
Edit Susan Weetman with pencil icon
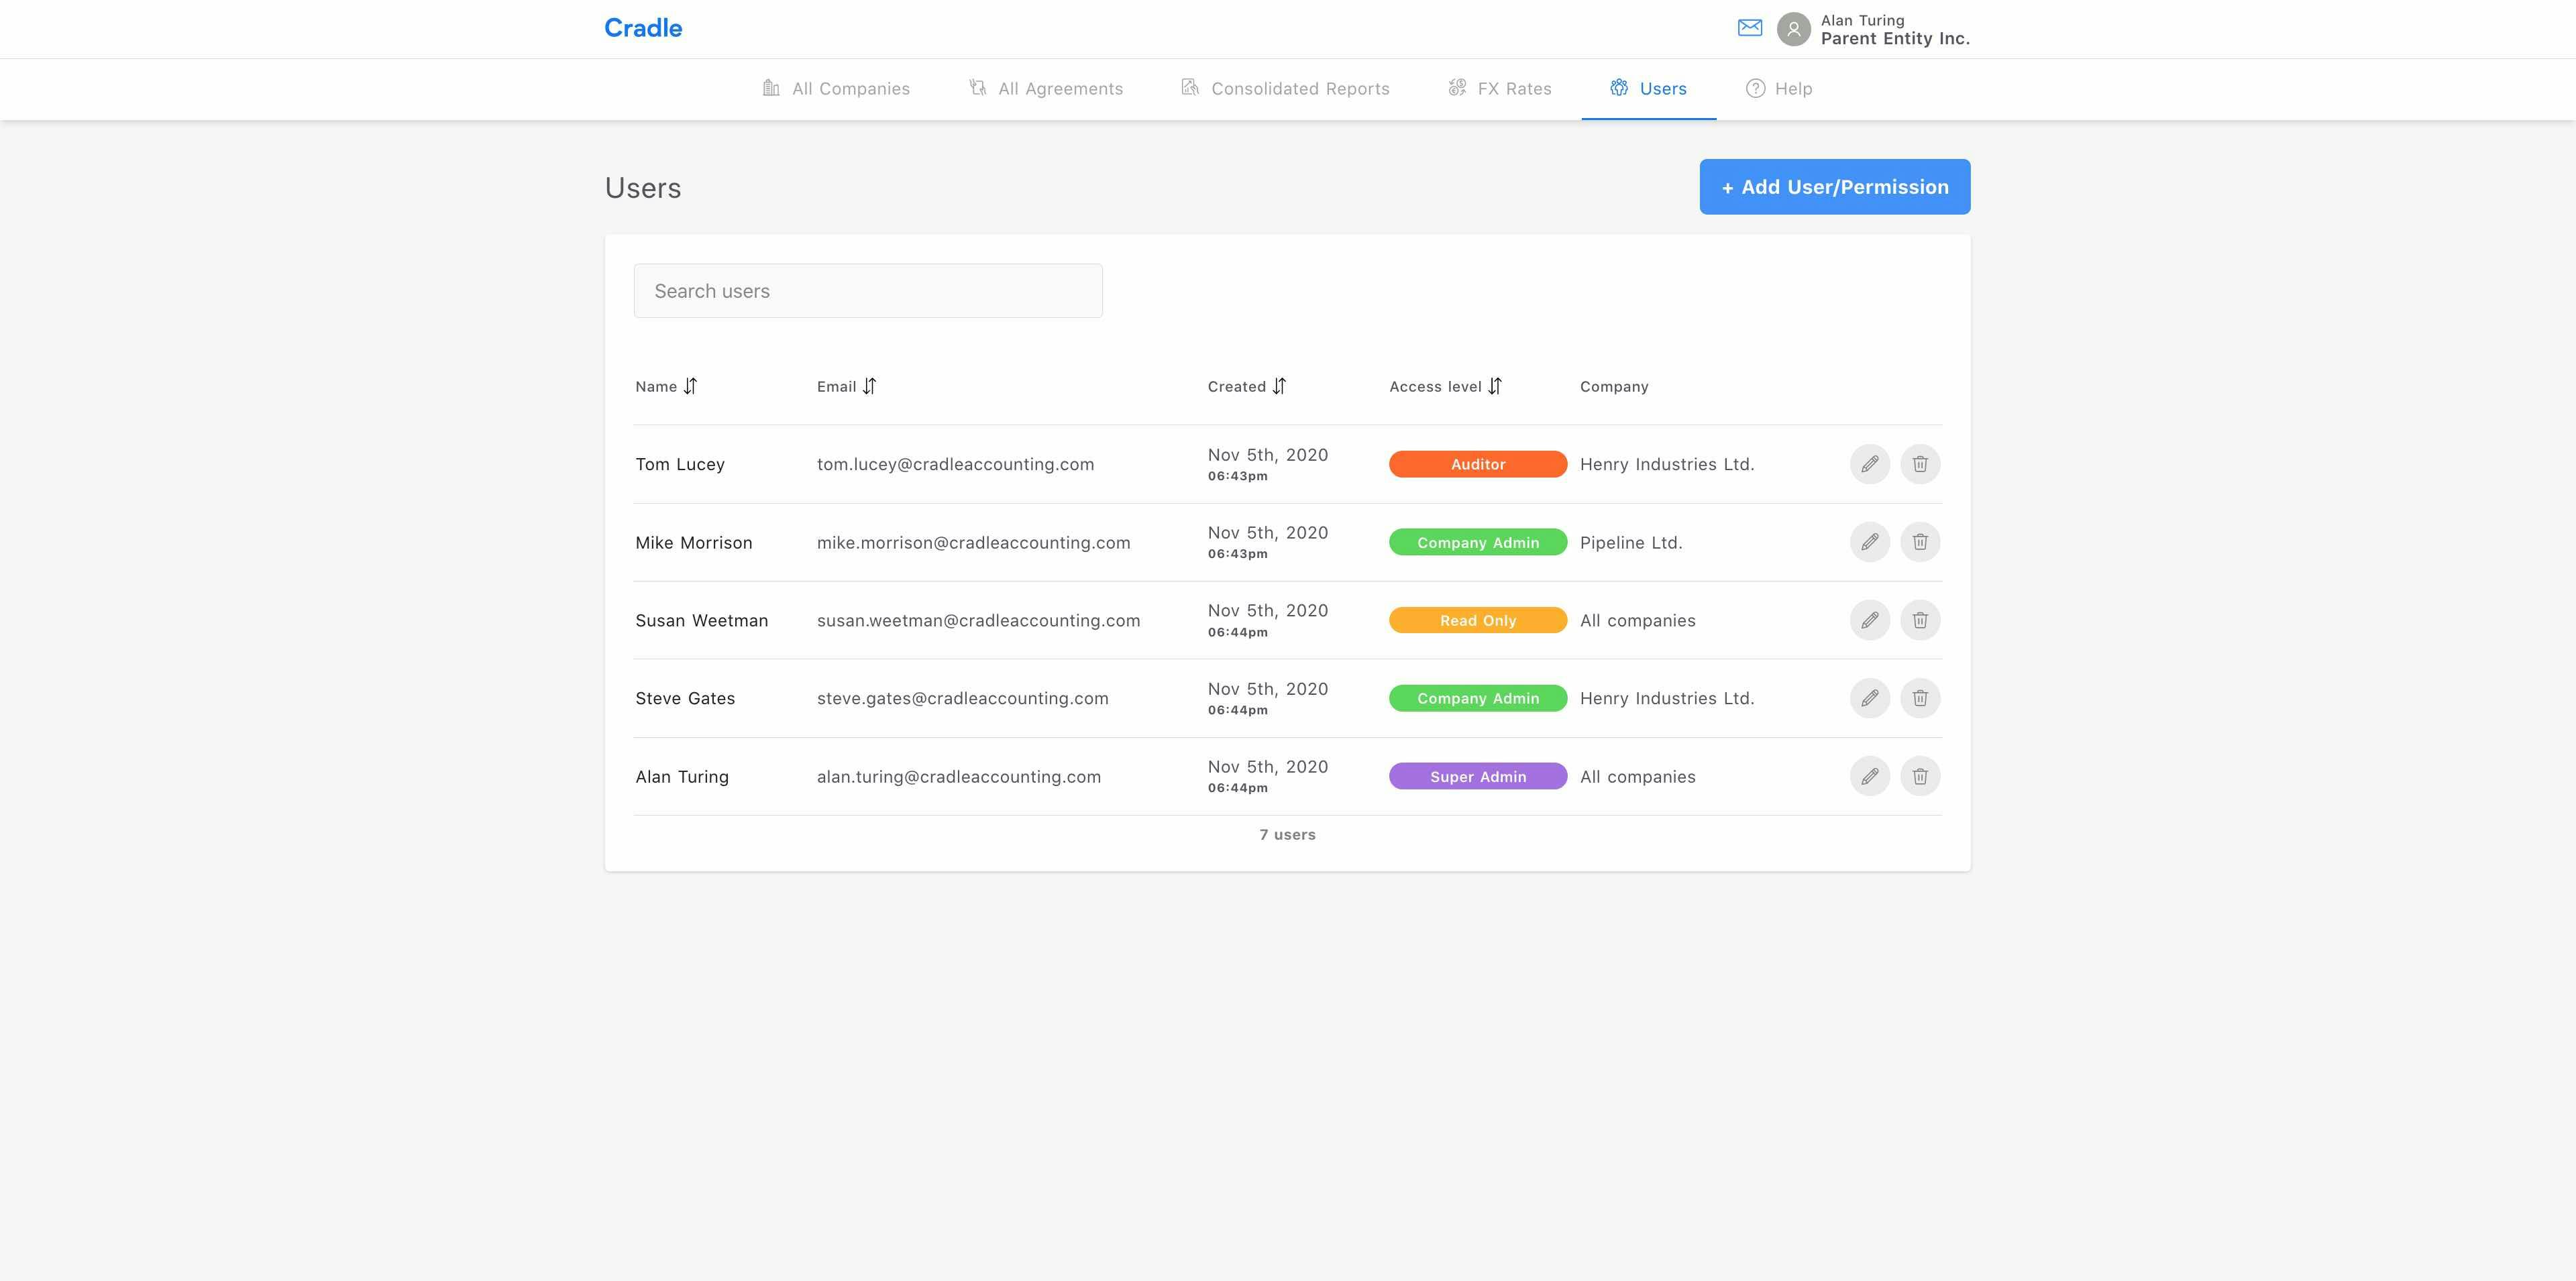point(1869,620)
